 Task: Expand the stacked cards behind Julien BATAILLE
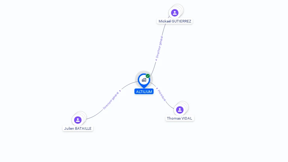pos(84,115)
